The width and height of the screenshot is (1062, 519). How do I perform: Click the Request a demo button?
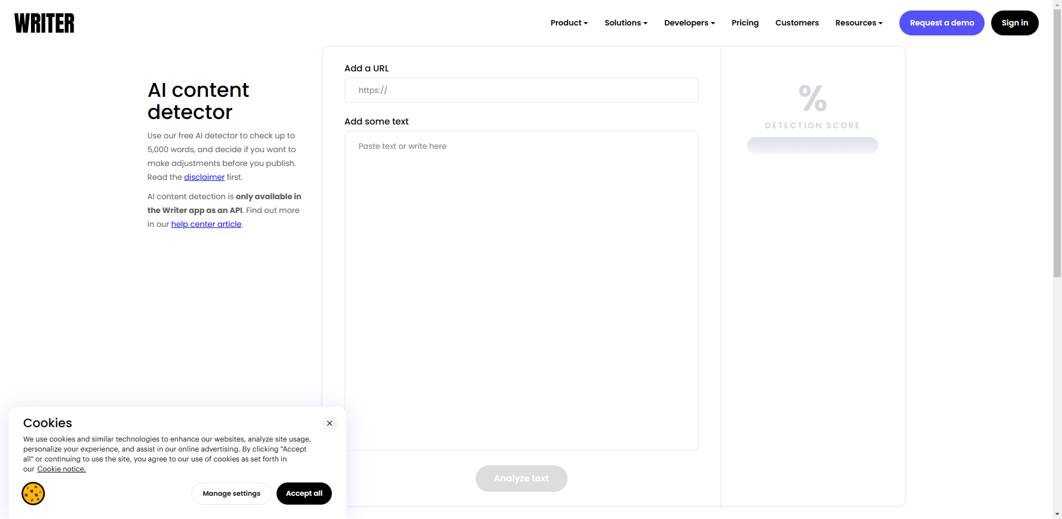tap(941, 23)
